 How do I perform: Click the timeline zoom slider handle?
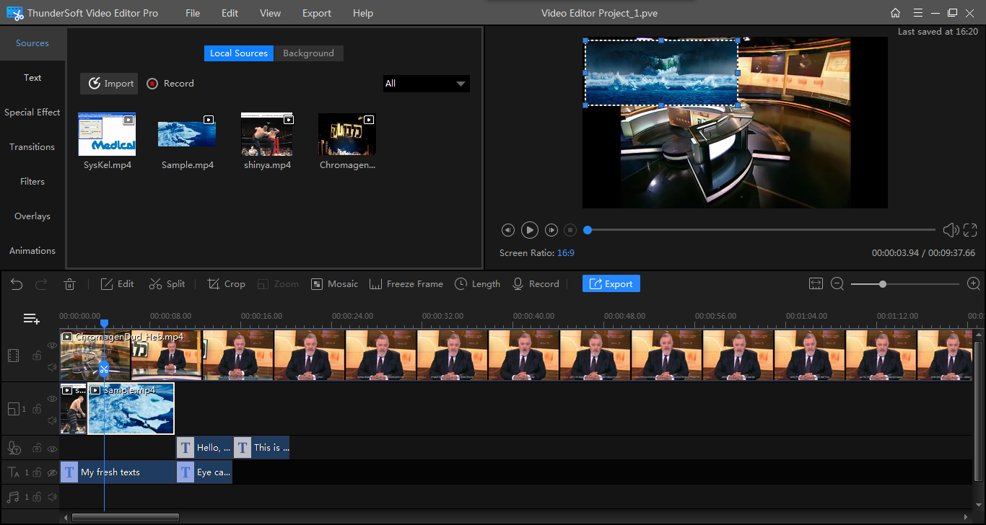(882, 284)
